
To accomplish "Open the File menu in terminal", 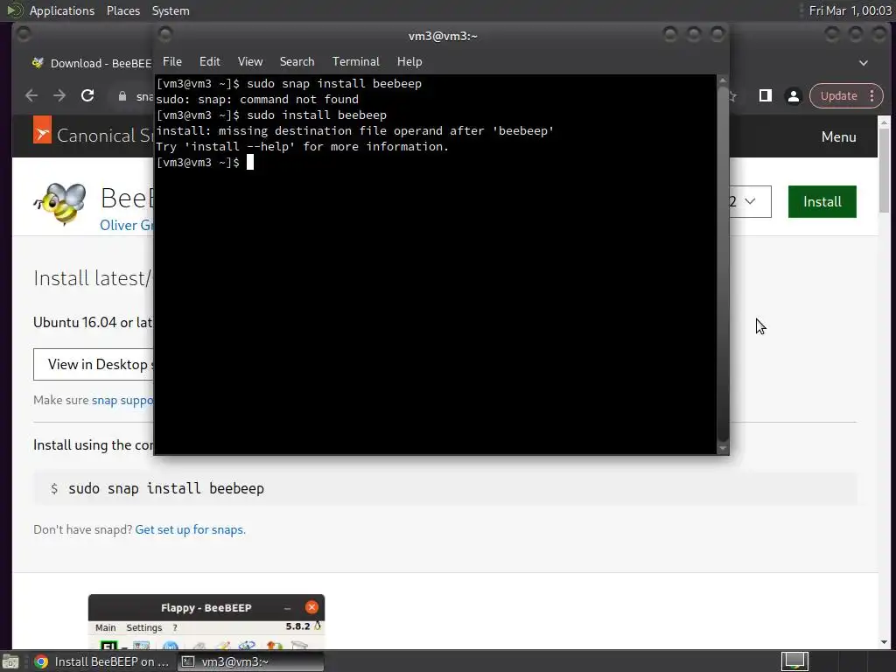I will pos(172,62).
